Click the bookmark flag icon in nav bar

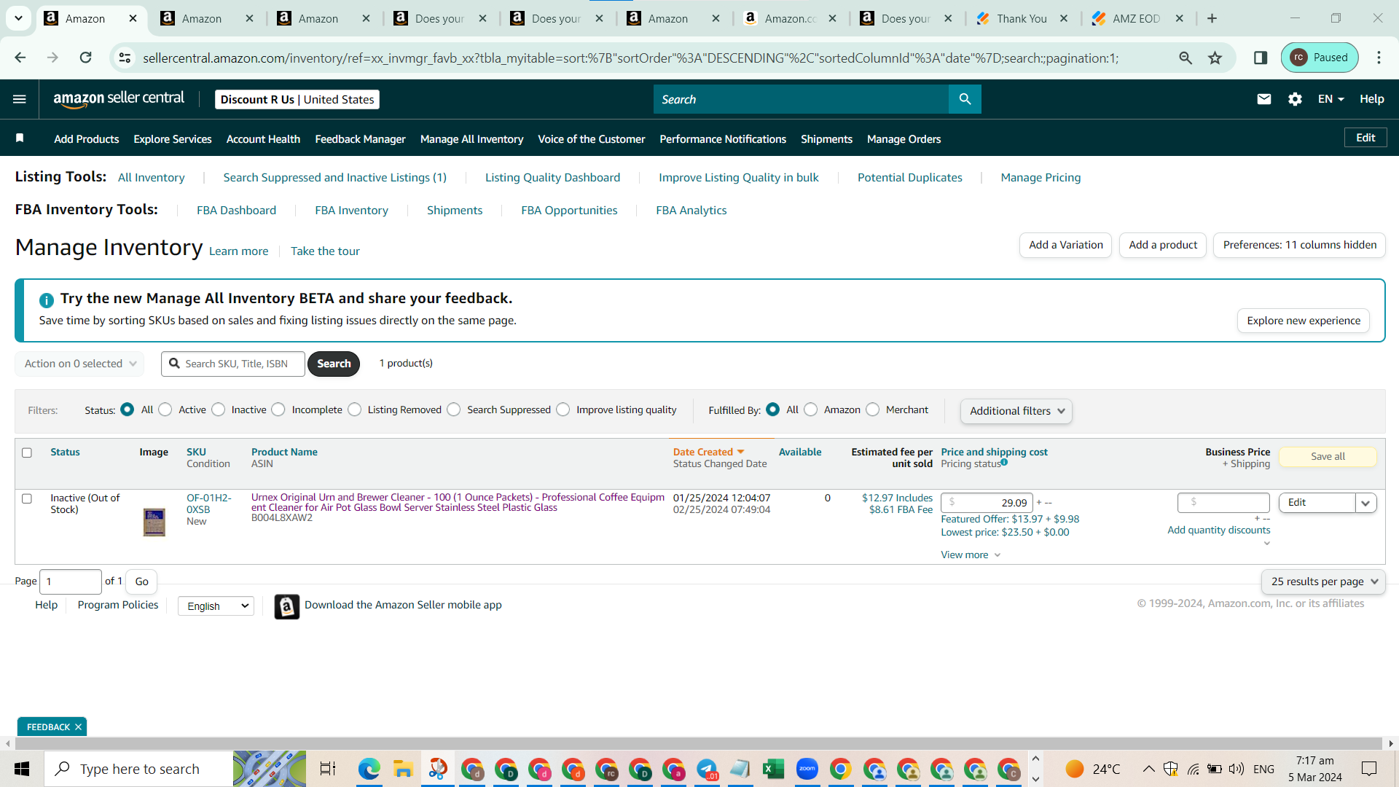tap(20, 138)
